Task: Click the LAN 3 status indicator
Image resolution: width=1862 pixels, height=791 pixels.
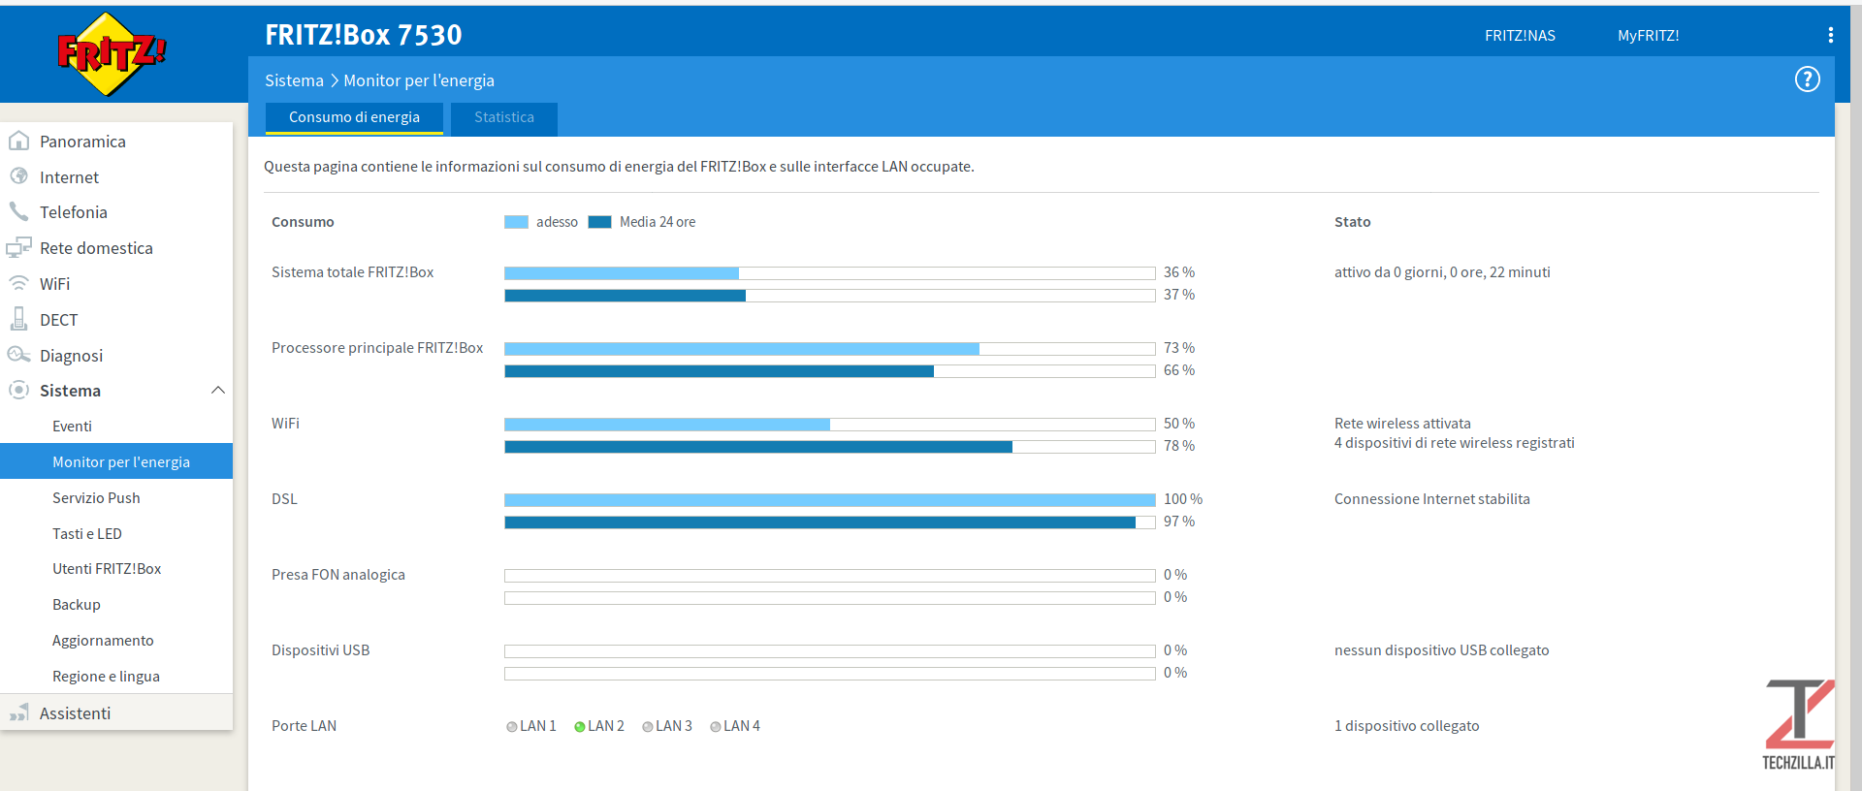Action: click(647, 727)
